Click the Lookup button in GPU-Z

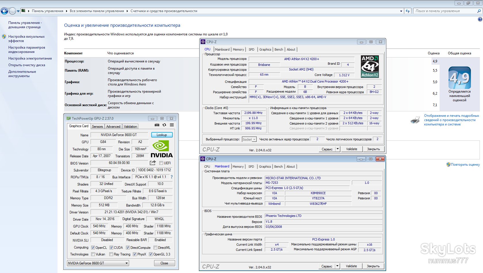(x=162, y=135)
